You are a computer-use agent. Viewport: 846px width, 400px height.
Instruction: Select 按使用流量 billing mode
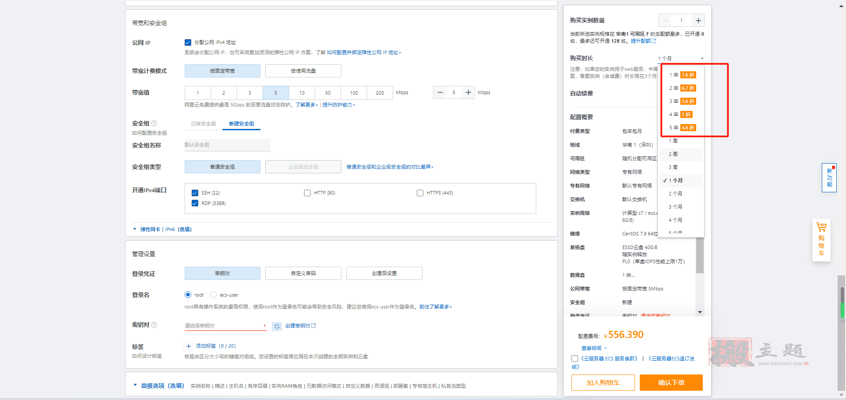[x=303, y=71]
